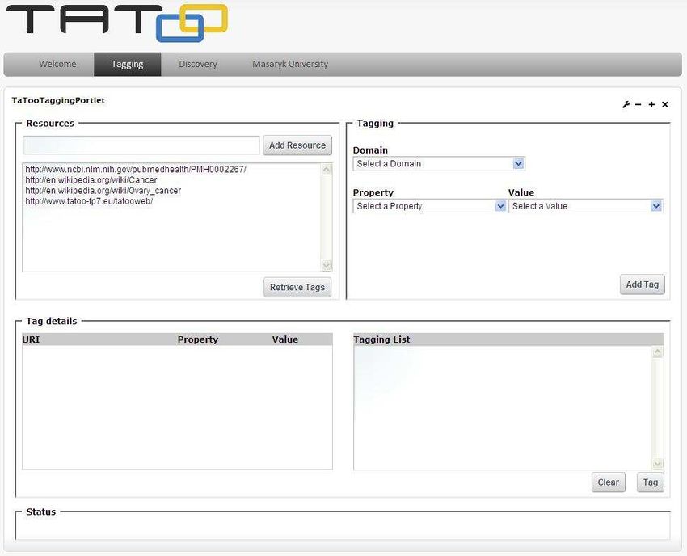Go to Masaryk University tab
Image resolution: width=687 pixels, height=556 pixels.
290,64
